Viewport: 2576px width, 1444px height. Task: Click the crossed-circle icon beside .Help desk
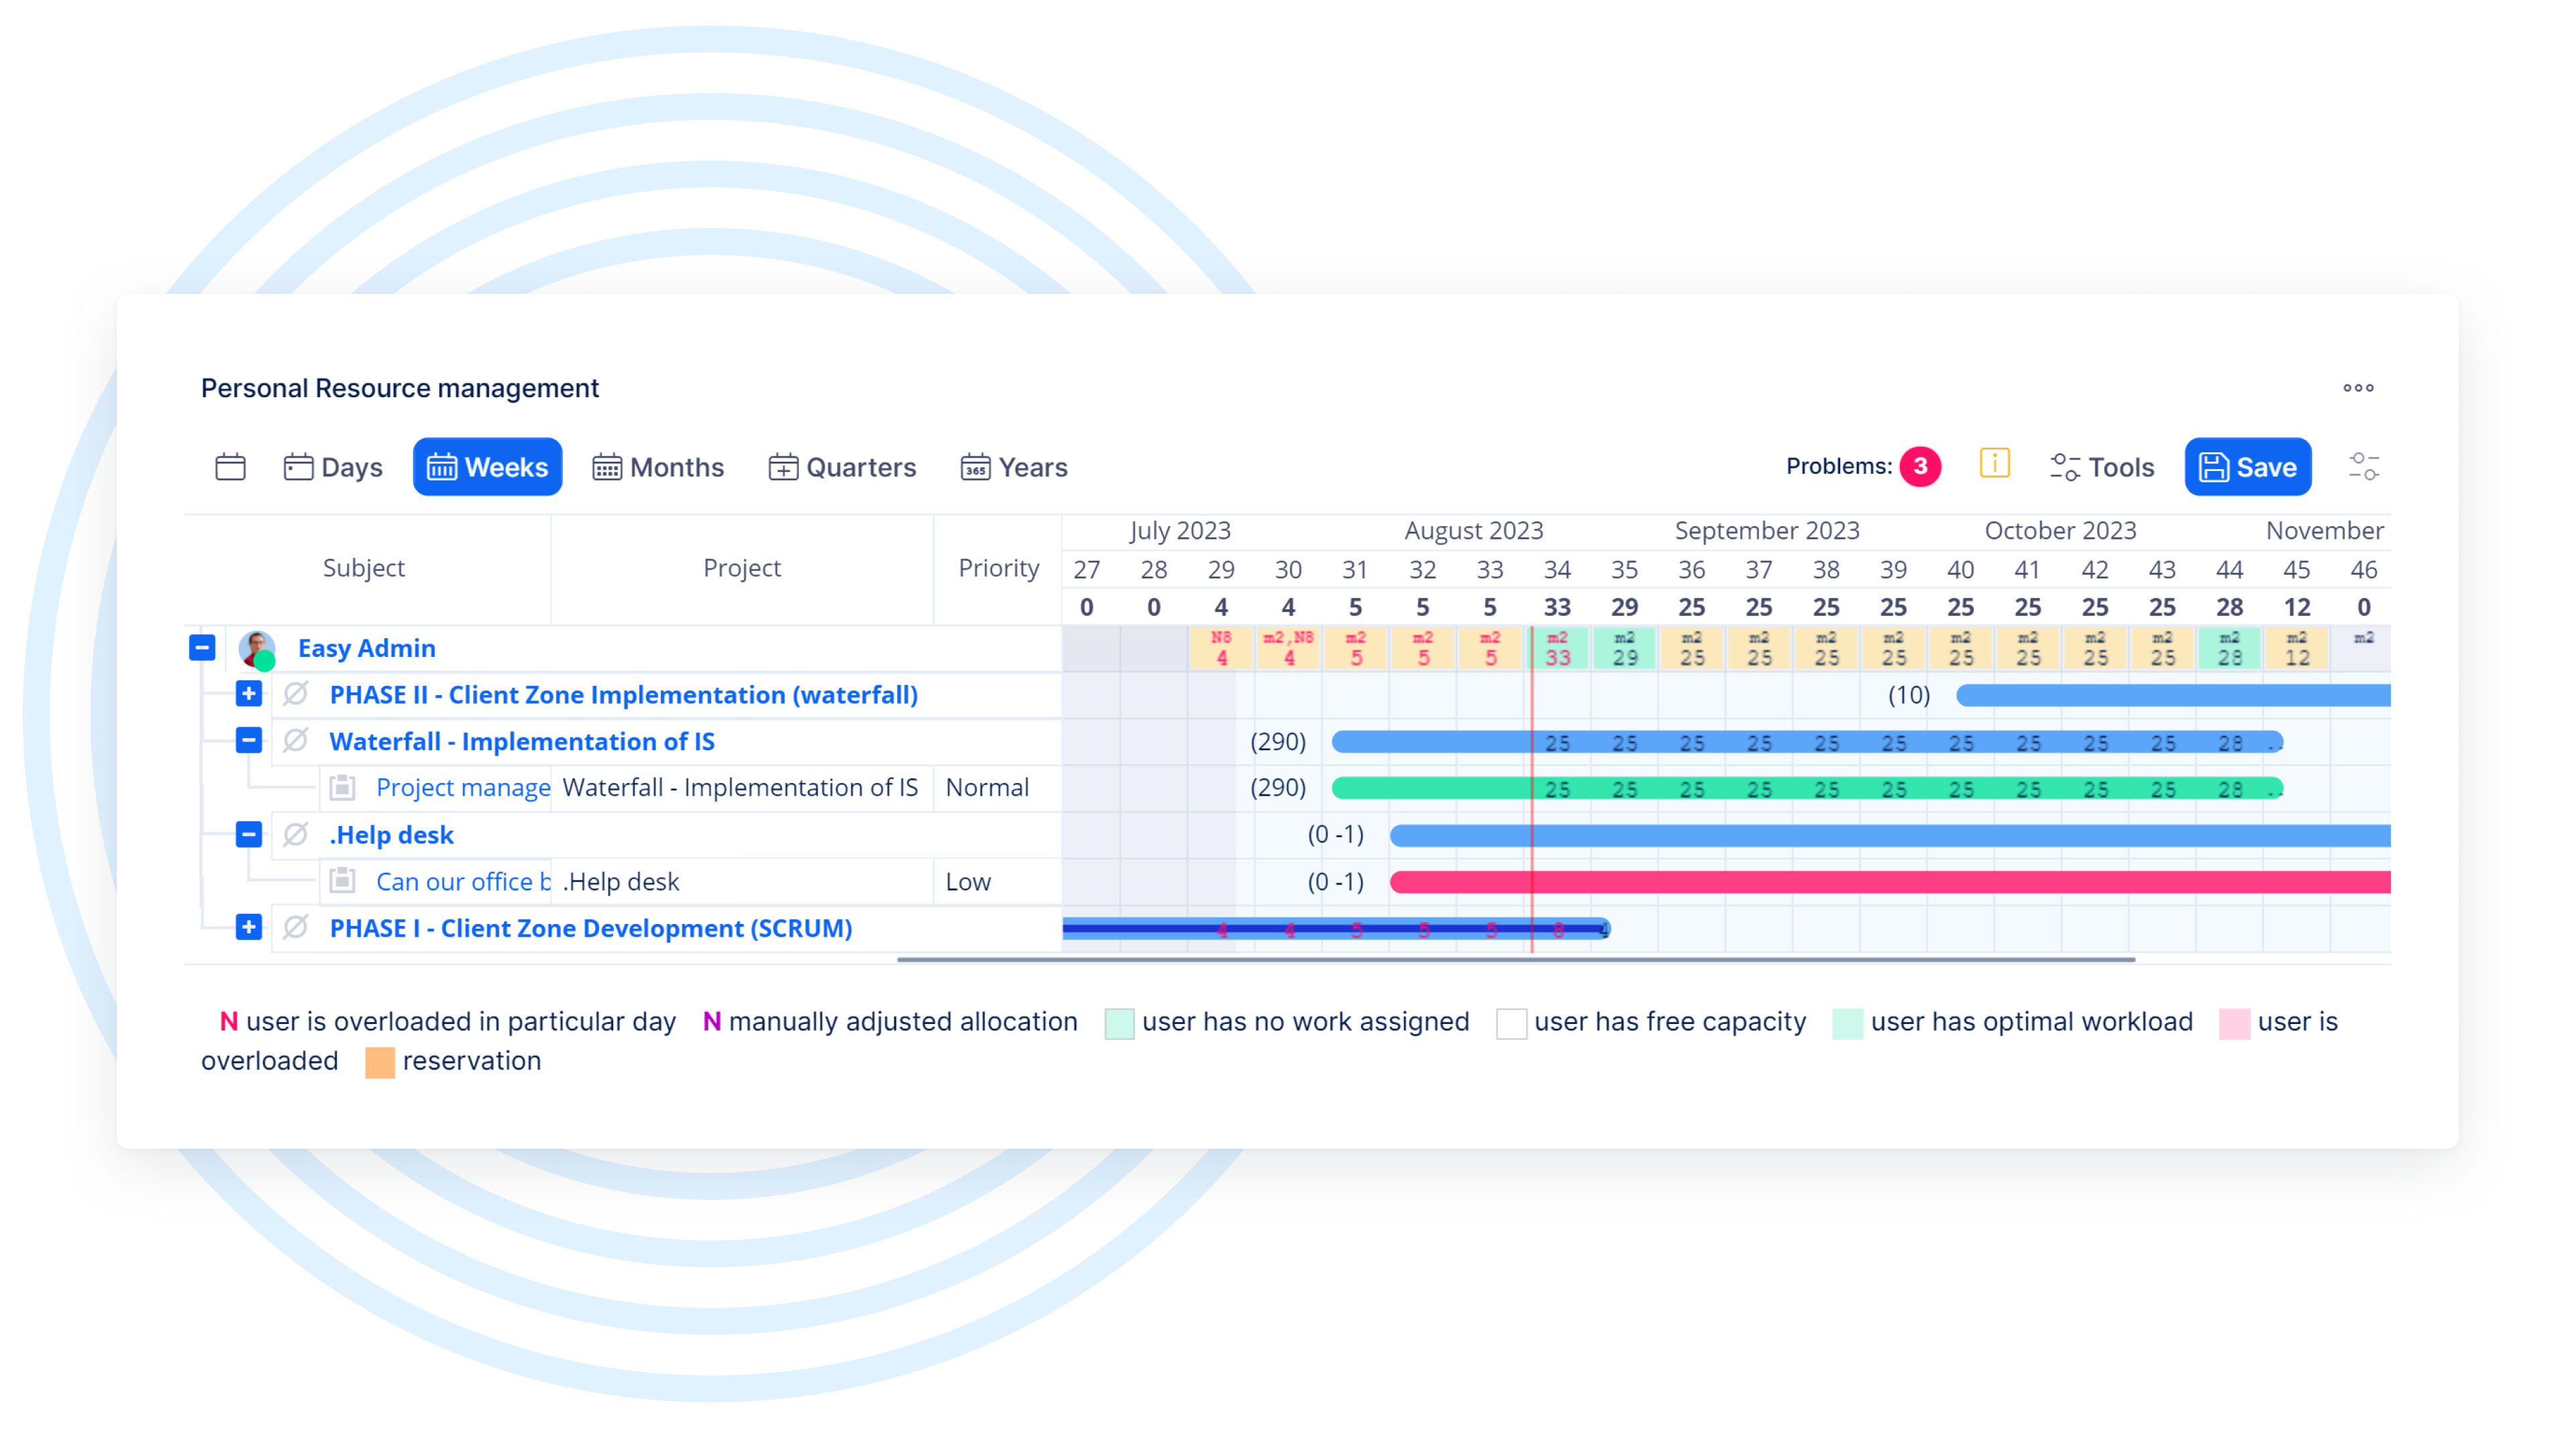pos(295,835)
